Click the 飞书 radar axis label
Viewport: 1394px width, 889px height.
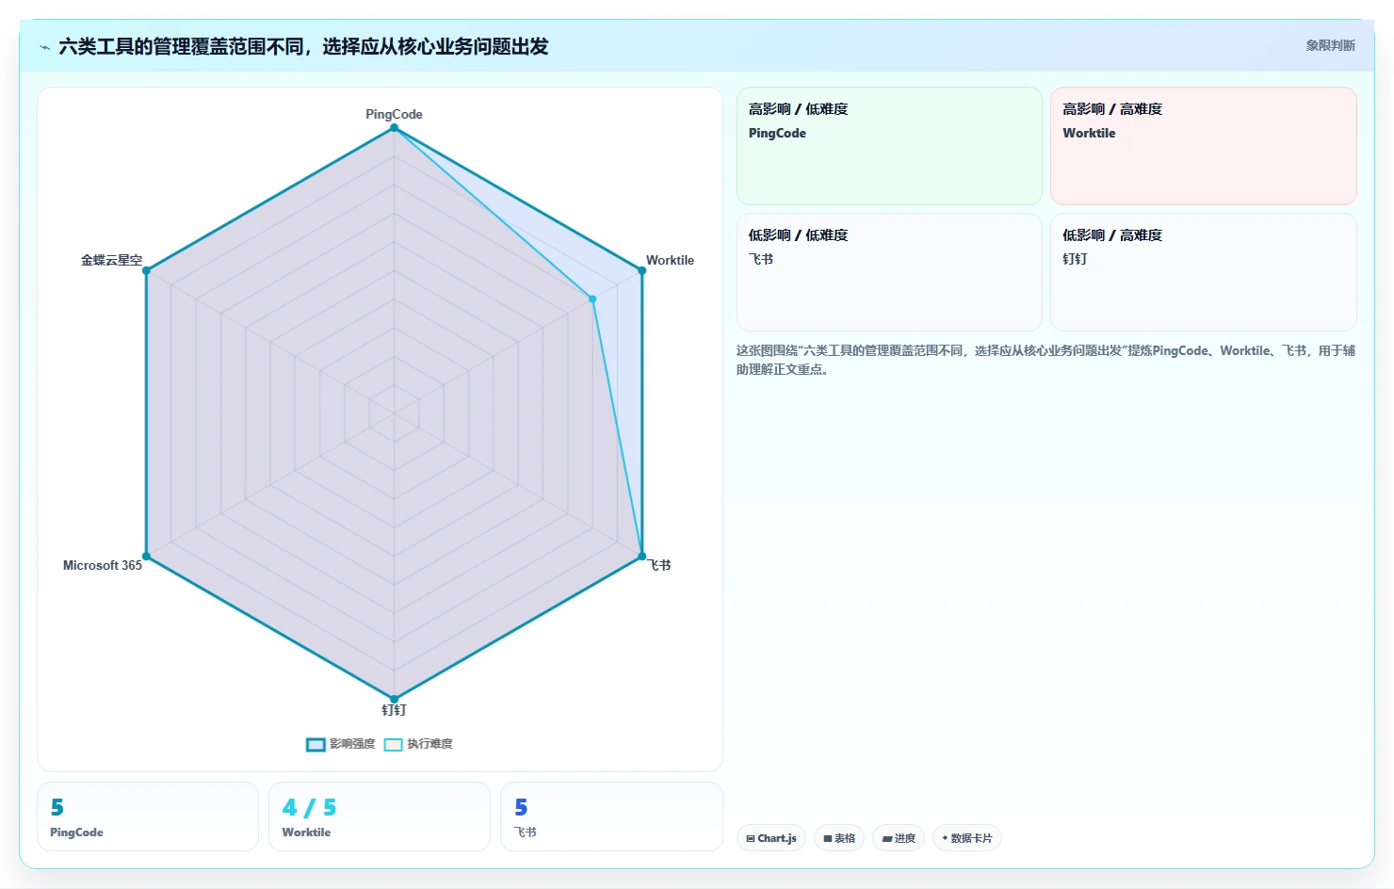[x=659, y=565]
